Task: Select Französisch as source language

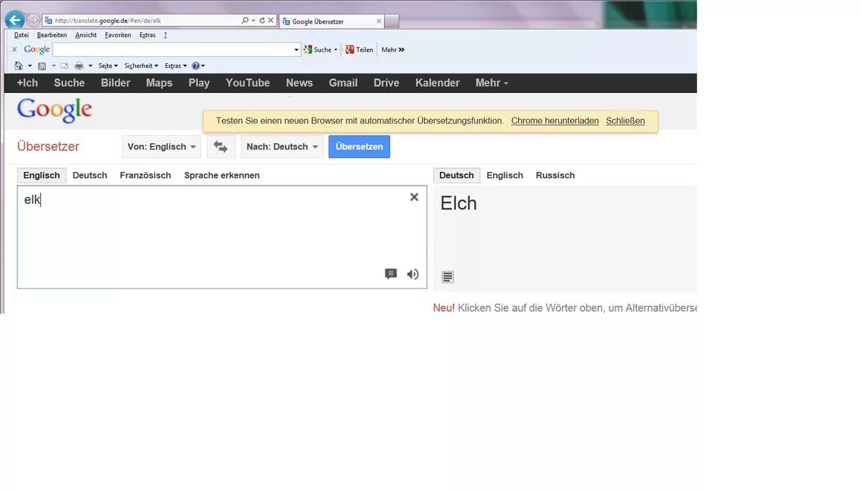Action: 145,175
